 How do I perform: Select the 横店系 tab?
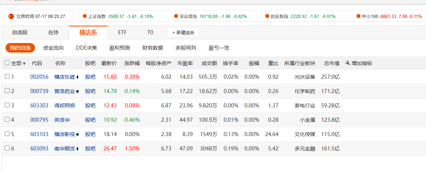coord(88,33)
